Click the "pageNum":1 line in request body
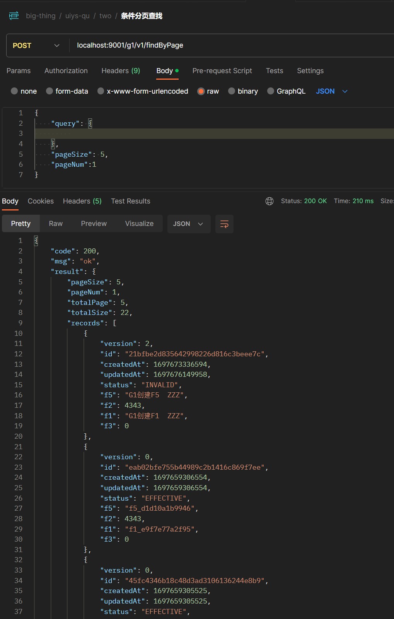The image size is (394, 619). (x=73, y=164)
